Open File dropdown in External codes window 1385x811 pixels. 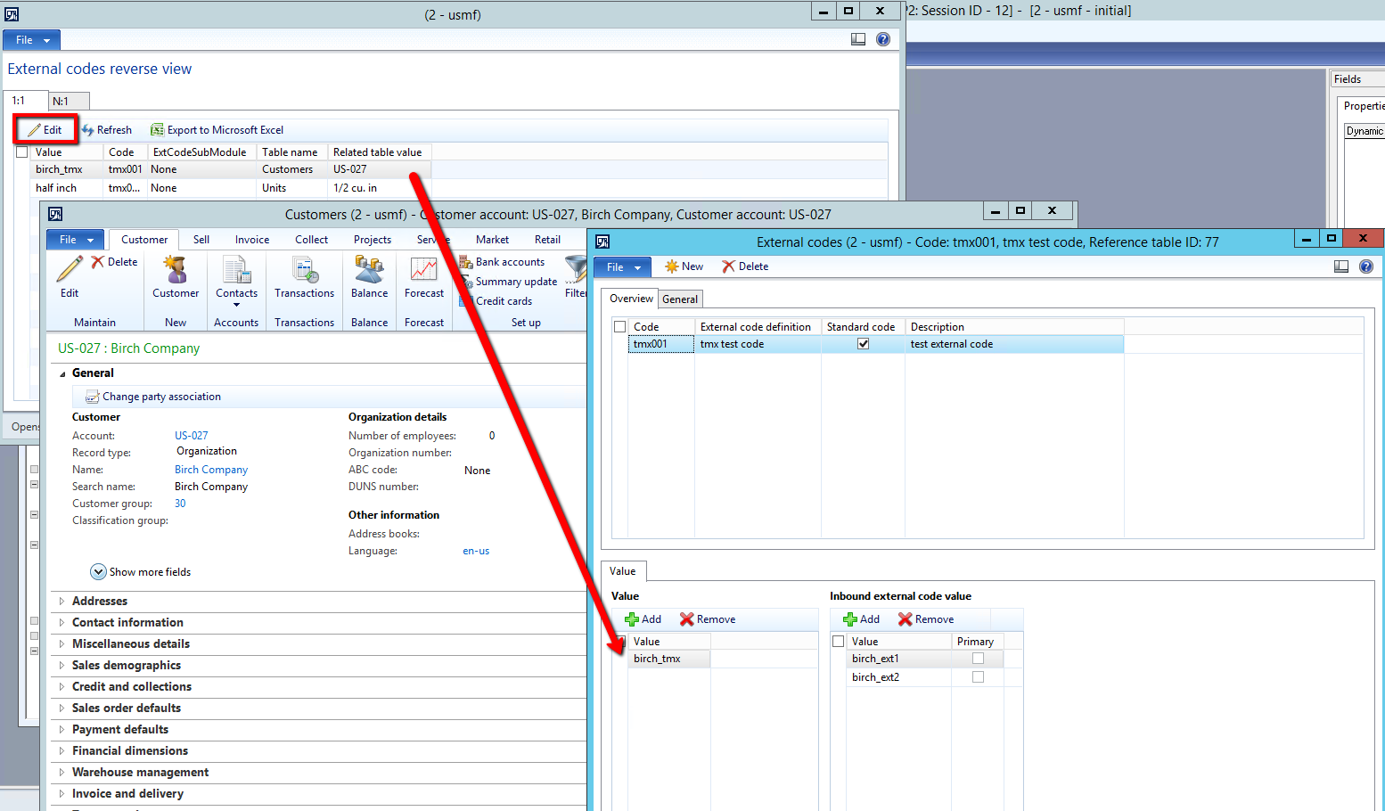[x=623, y=267]
